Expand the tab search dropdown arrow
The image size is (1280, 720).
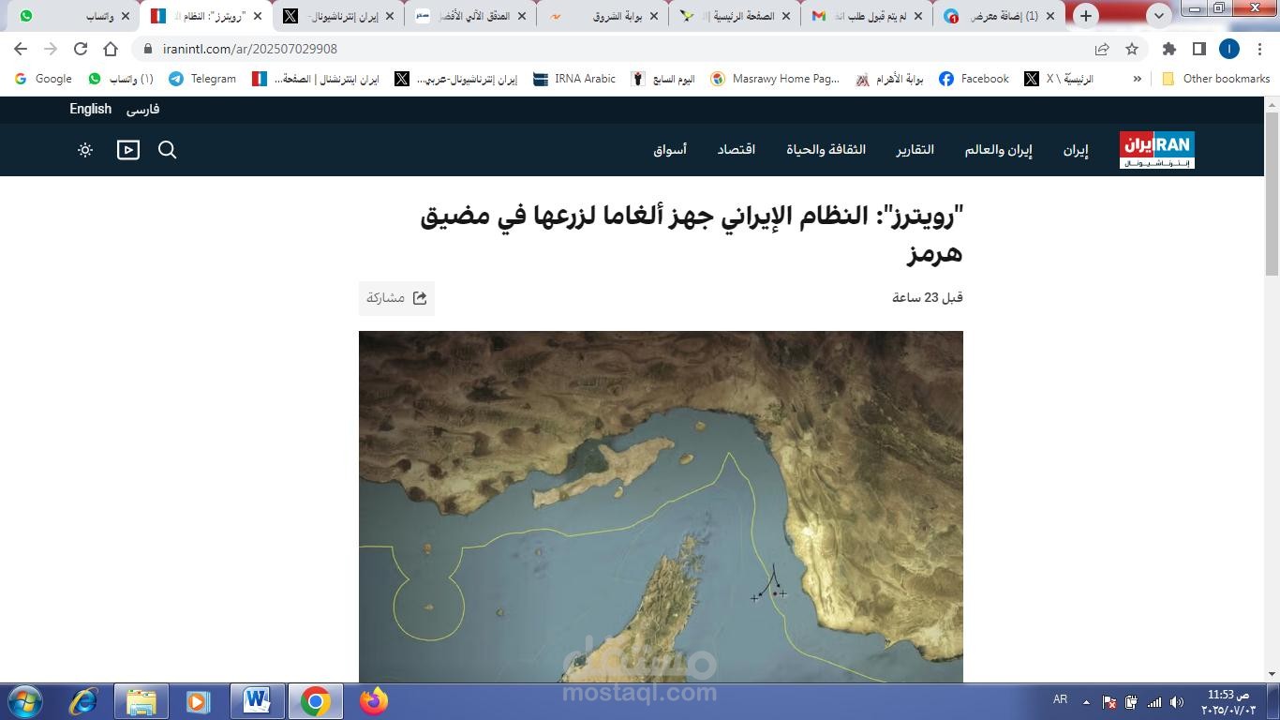click(1159, 16)
